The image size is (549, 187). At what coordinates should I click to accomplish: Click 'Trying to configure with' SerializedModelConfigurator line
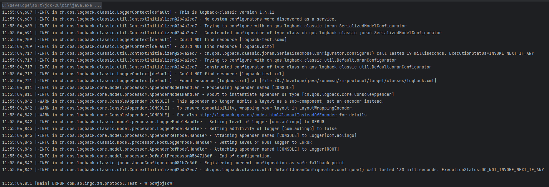click(x=204, y=26)
